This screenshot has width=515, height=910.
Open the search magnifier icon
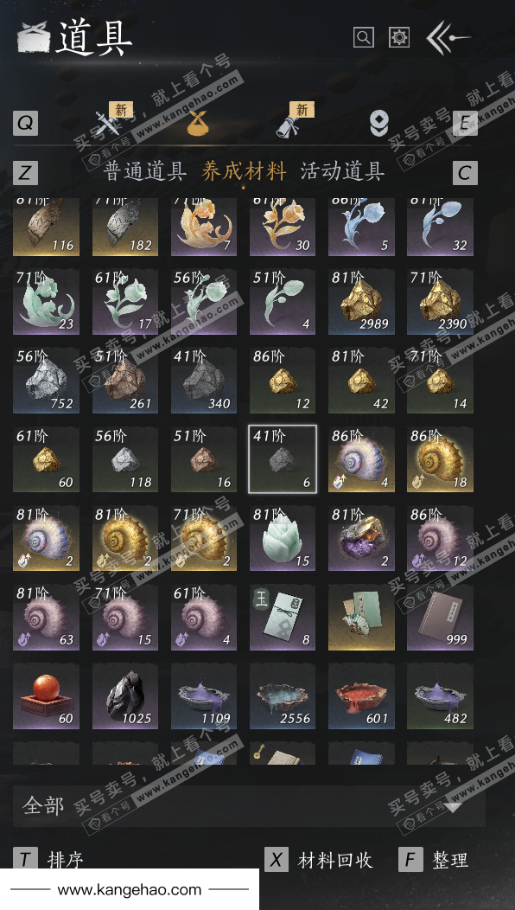click(364, 38)
